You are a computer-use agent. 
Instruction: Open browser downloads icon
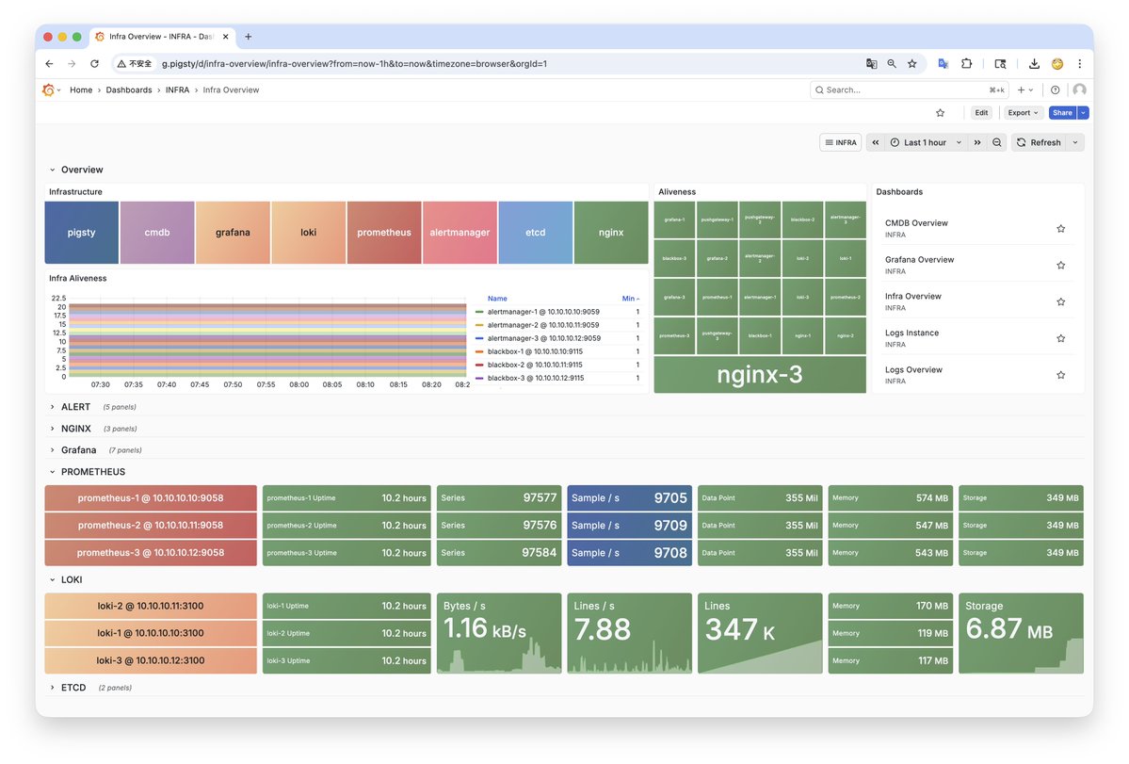tap(1034, 63)
